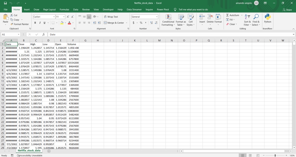The image size is (296, 157).
Task: Toggle Bottom Align vertical alignment
Action: coord(89,17)
